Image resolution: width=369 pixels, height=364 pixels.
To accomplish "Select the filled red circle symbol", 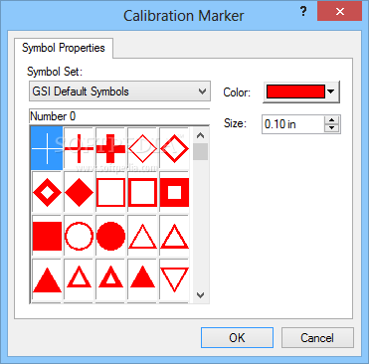I will (x=110, y=237).
